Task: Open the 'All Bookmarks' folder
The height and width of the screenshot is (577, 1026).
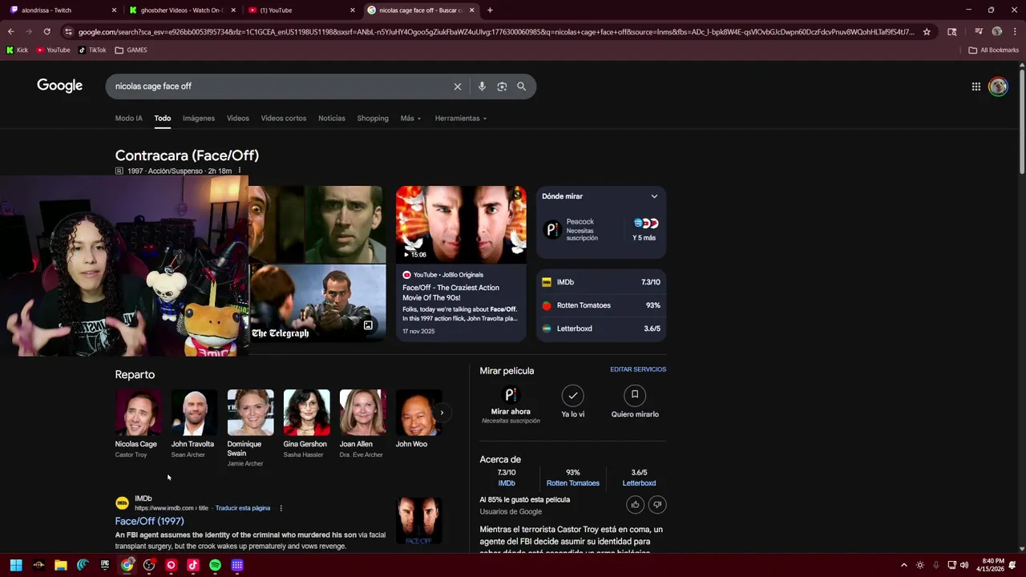Action: click(x=994, y=50)
